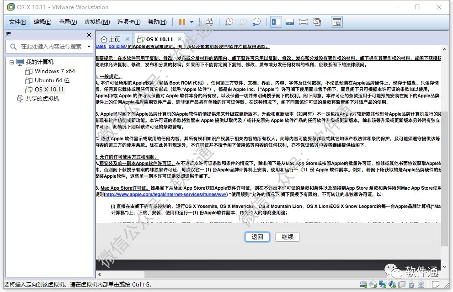Open the 帮助(H) menu

coord(157,22)
